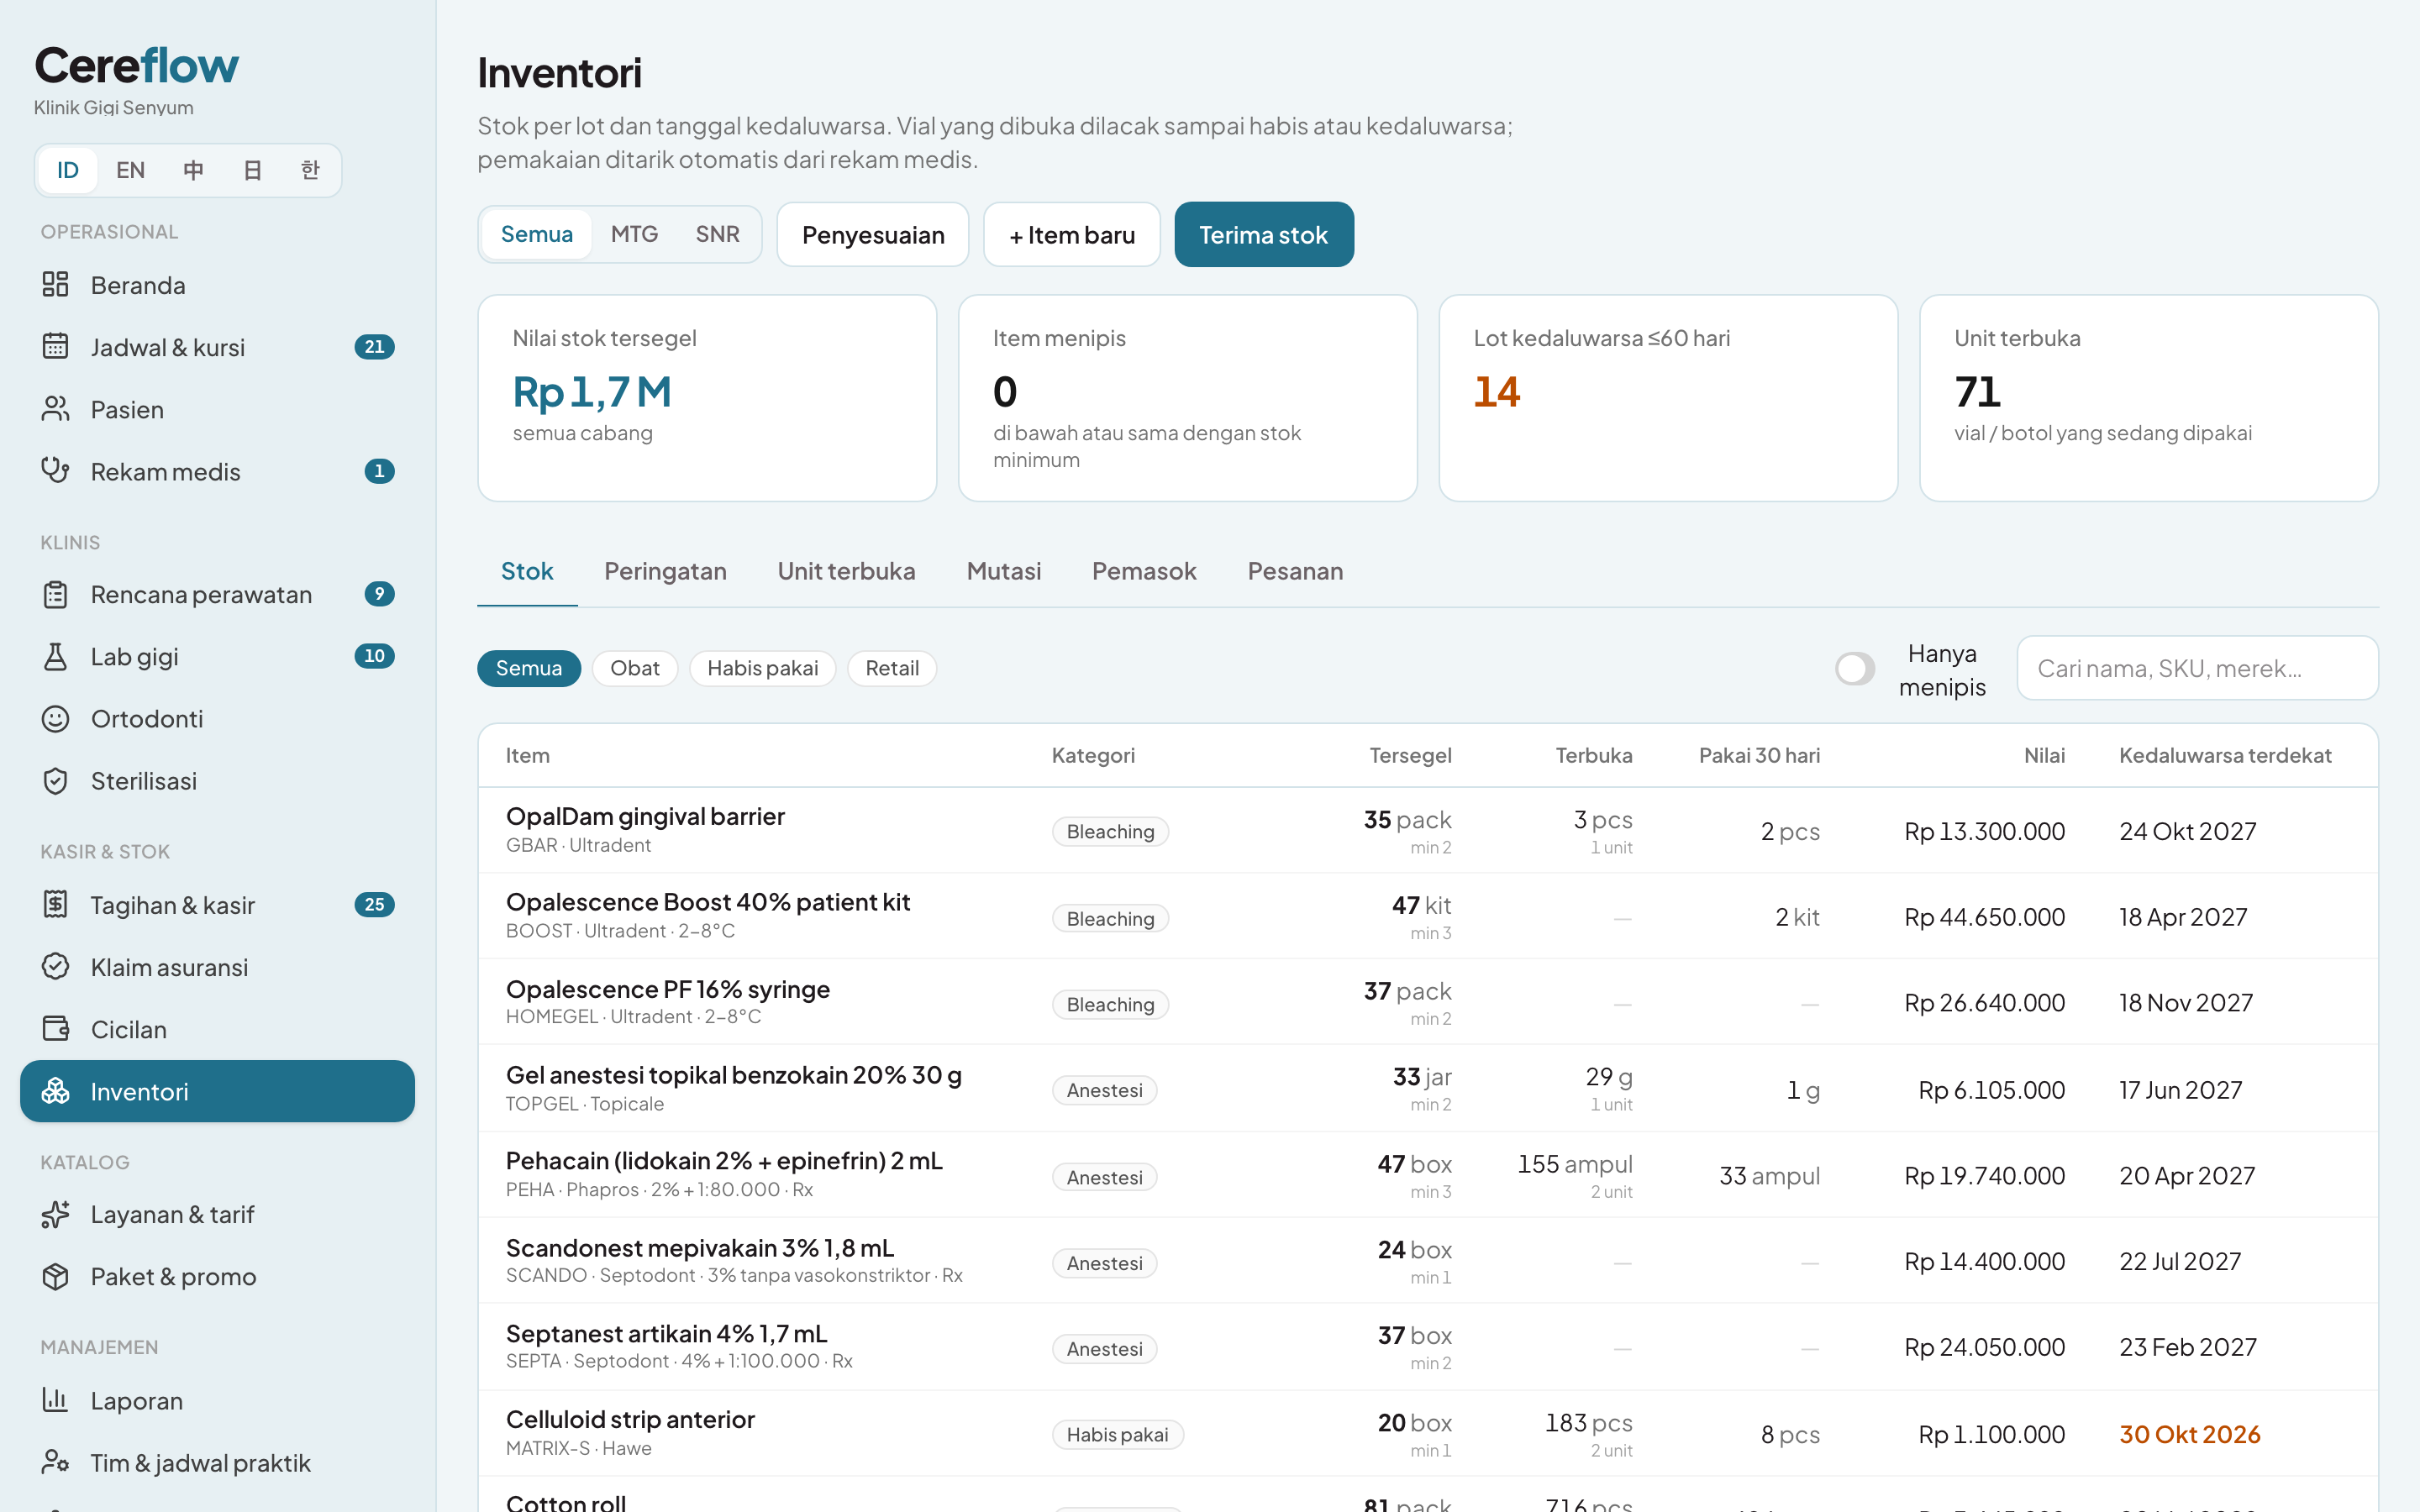This screenshot has height=1512, width=2420.
Task: Open Cicilan wallet icon
Action: pos(55,1029)
